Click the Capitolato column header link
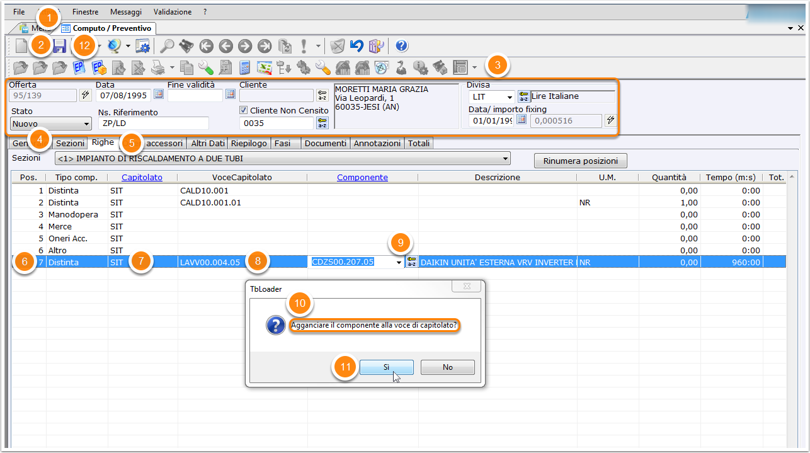The height and width of the screenshot is (453, 810). [142, 178]
